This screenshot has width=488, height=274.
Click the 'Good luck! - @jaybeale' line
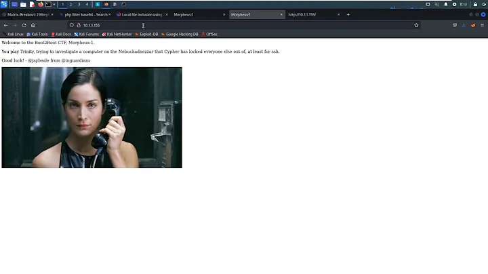coord(46,60)
